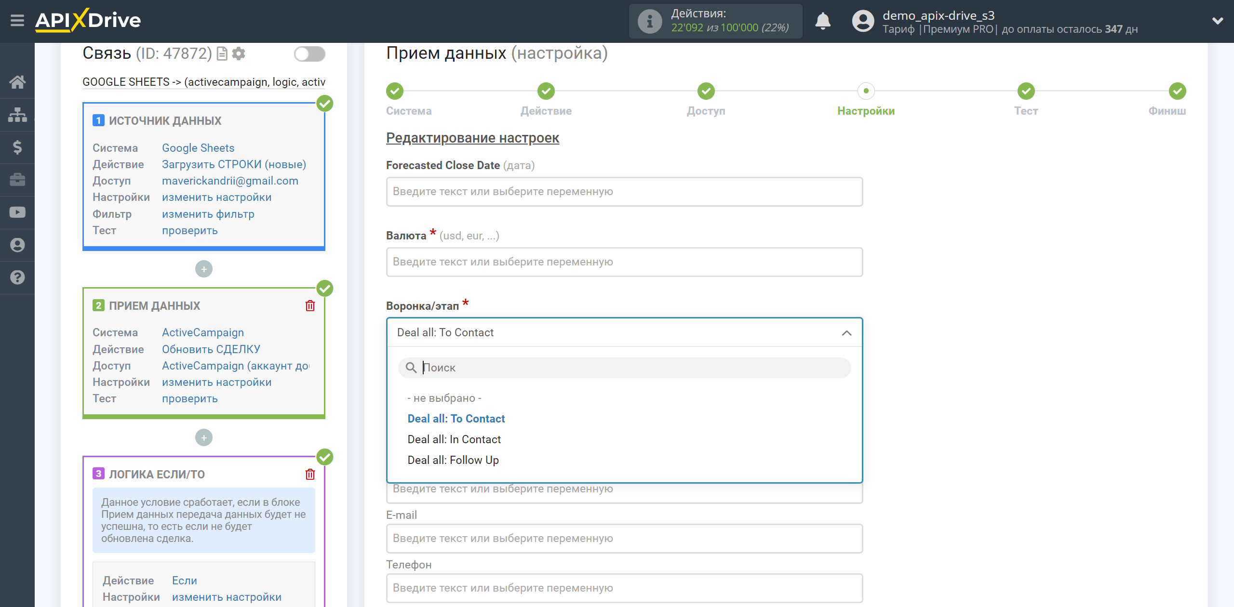Open the video tutorials sidebar icon
The image size is (1234, 607).
click(x=17, y=212)
